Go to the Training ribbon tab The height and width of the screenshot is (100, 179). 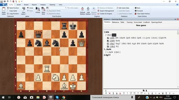pos(52,5)
